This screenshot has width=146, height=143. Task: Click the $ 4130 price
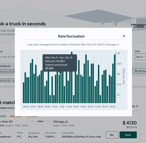[x=130, y=123]
